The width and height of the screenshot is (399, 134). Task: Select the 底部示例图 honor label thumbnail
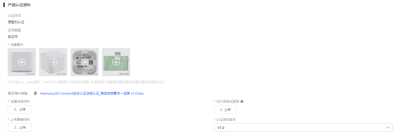[x=85, y=62]
